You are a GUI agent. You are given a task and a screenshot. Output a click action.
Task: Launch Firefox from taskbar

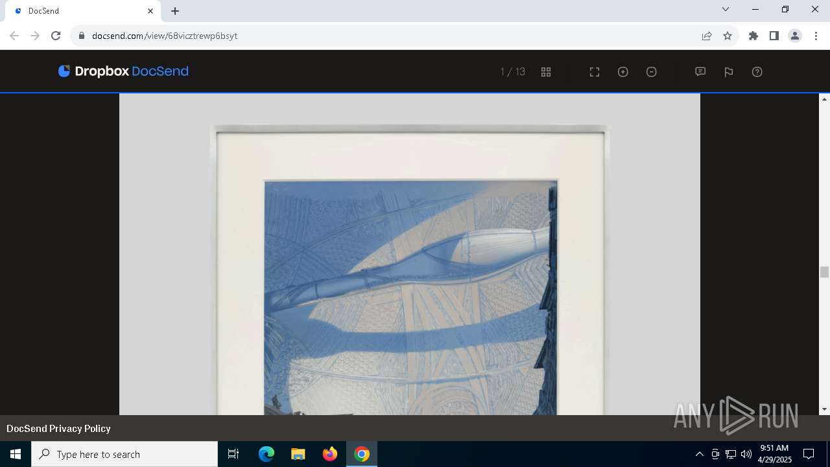coord(330,454)
